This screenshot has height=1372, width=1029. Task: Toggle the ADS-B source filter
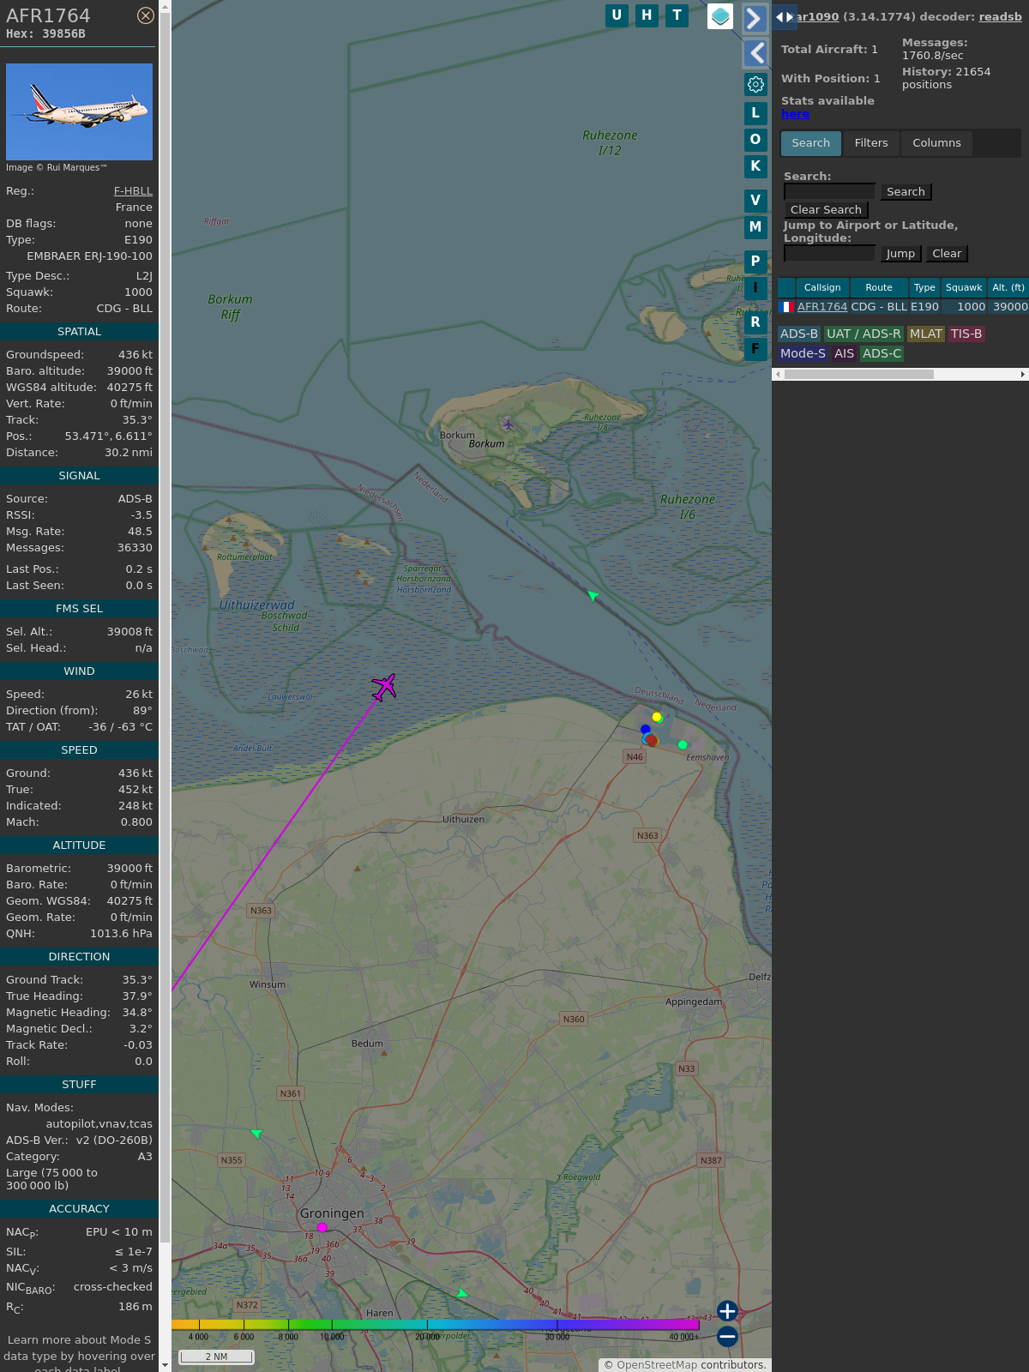coord(798,334)
